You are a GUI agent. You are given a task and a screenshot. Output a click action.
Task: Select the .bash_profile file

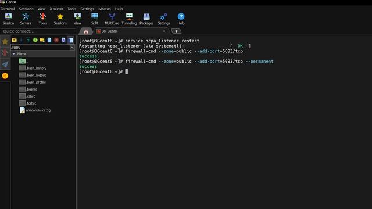click(x=33, y=82)
